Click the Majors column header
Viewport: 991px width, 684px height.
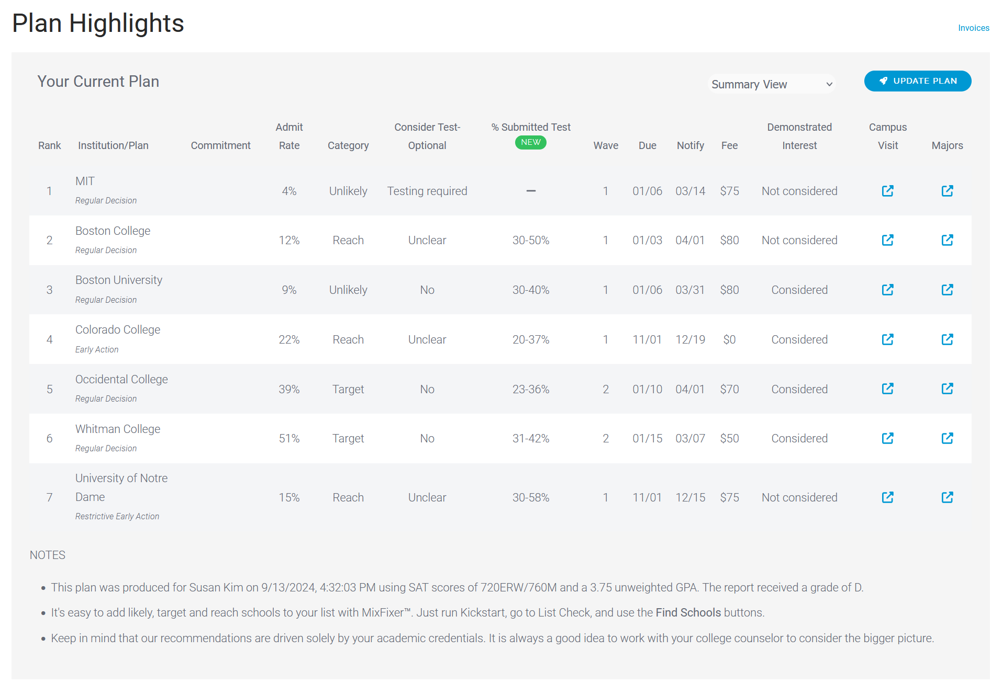pyautogui.click(x=947, y=145)
